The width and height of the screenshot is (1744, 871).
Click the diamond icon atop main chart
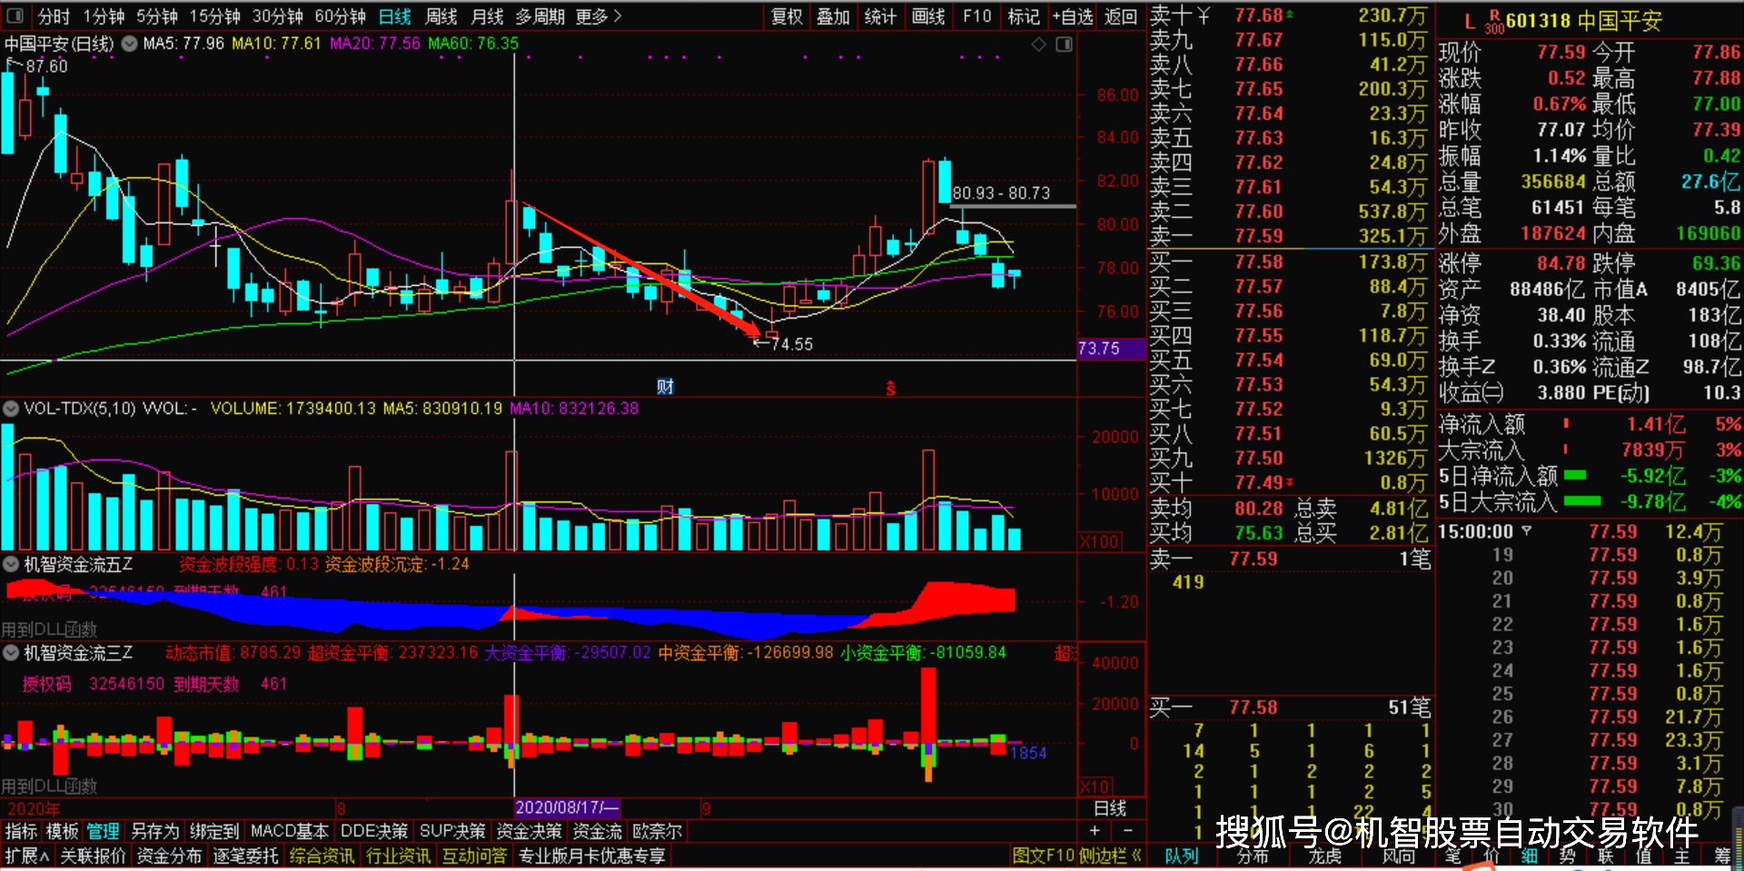1039,44
